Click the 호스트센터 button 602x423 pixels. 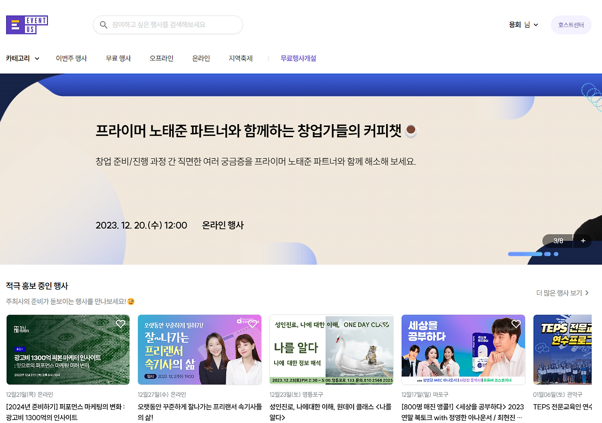570,24
